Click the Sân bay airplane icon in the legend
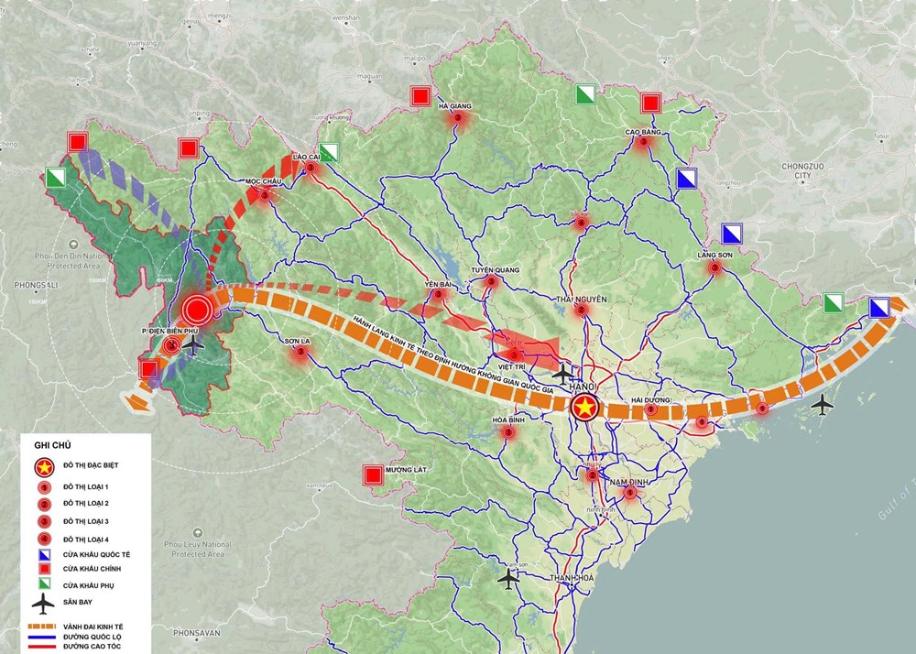The width and height of the screenshot is (916, 654). [43, 604]
